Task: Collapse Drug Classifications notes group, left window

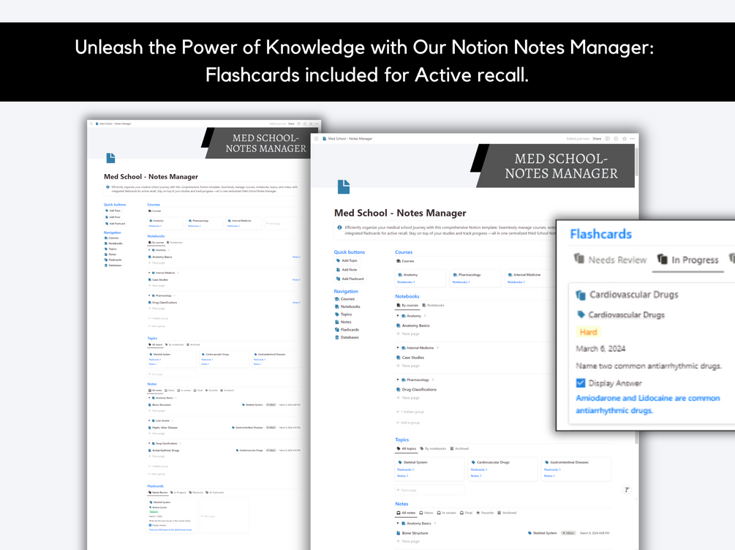Action: click(149, 443)
